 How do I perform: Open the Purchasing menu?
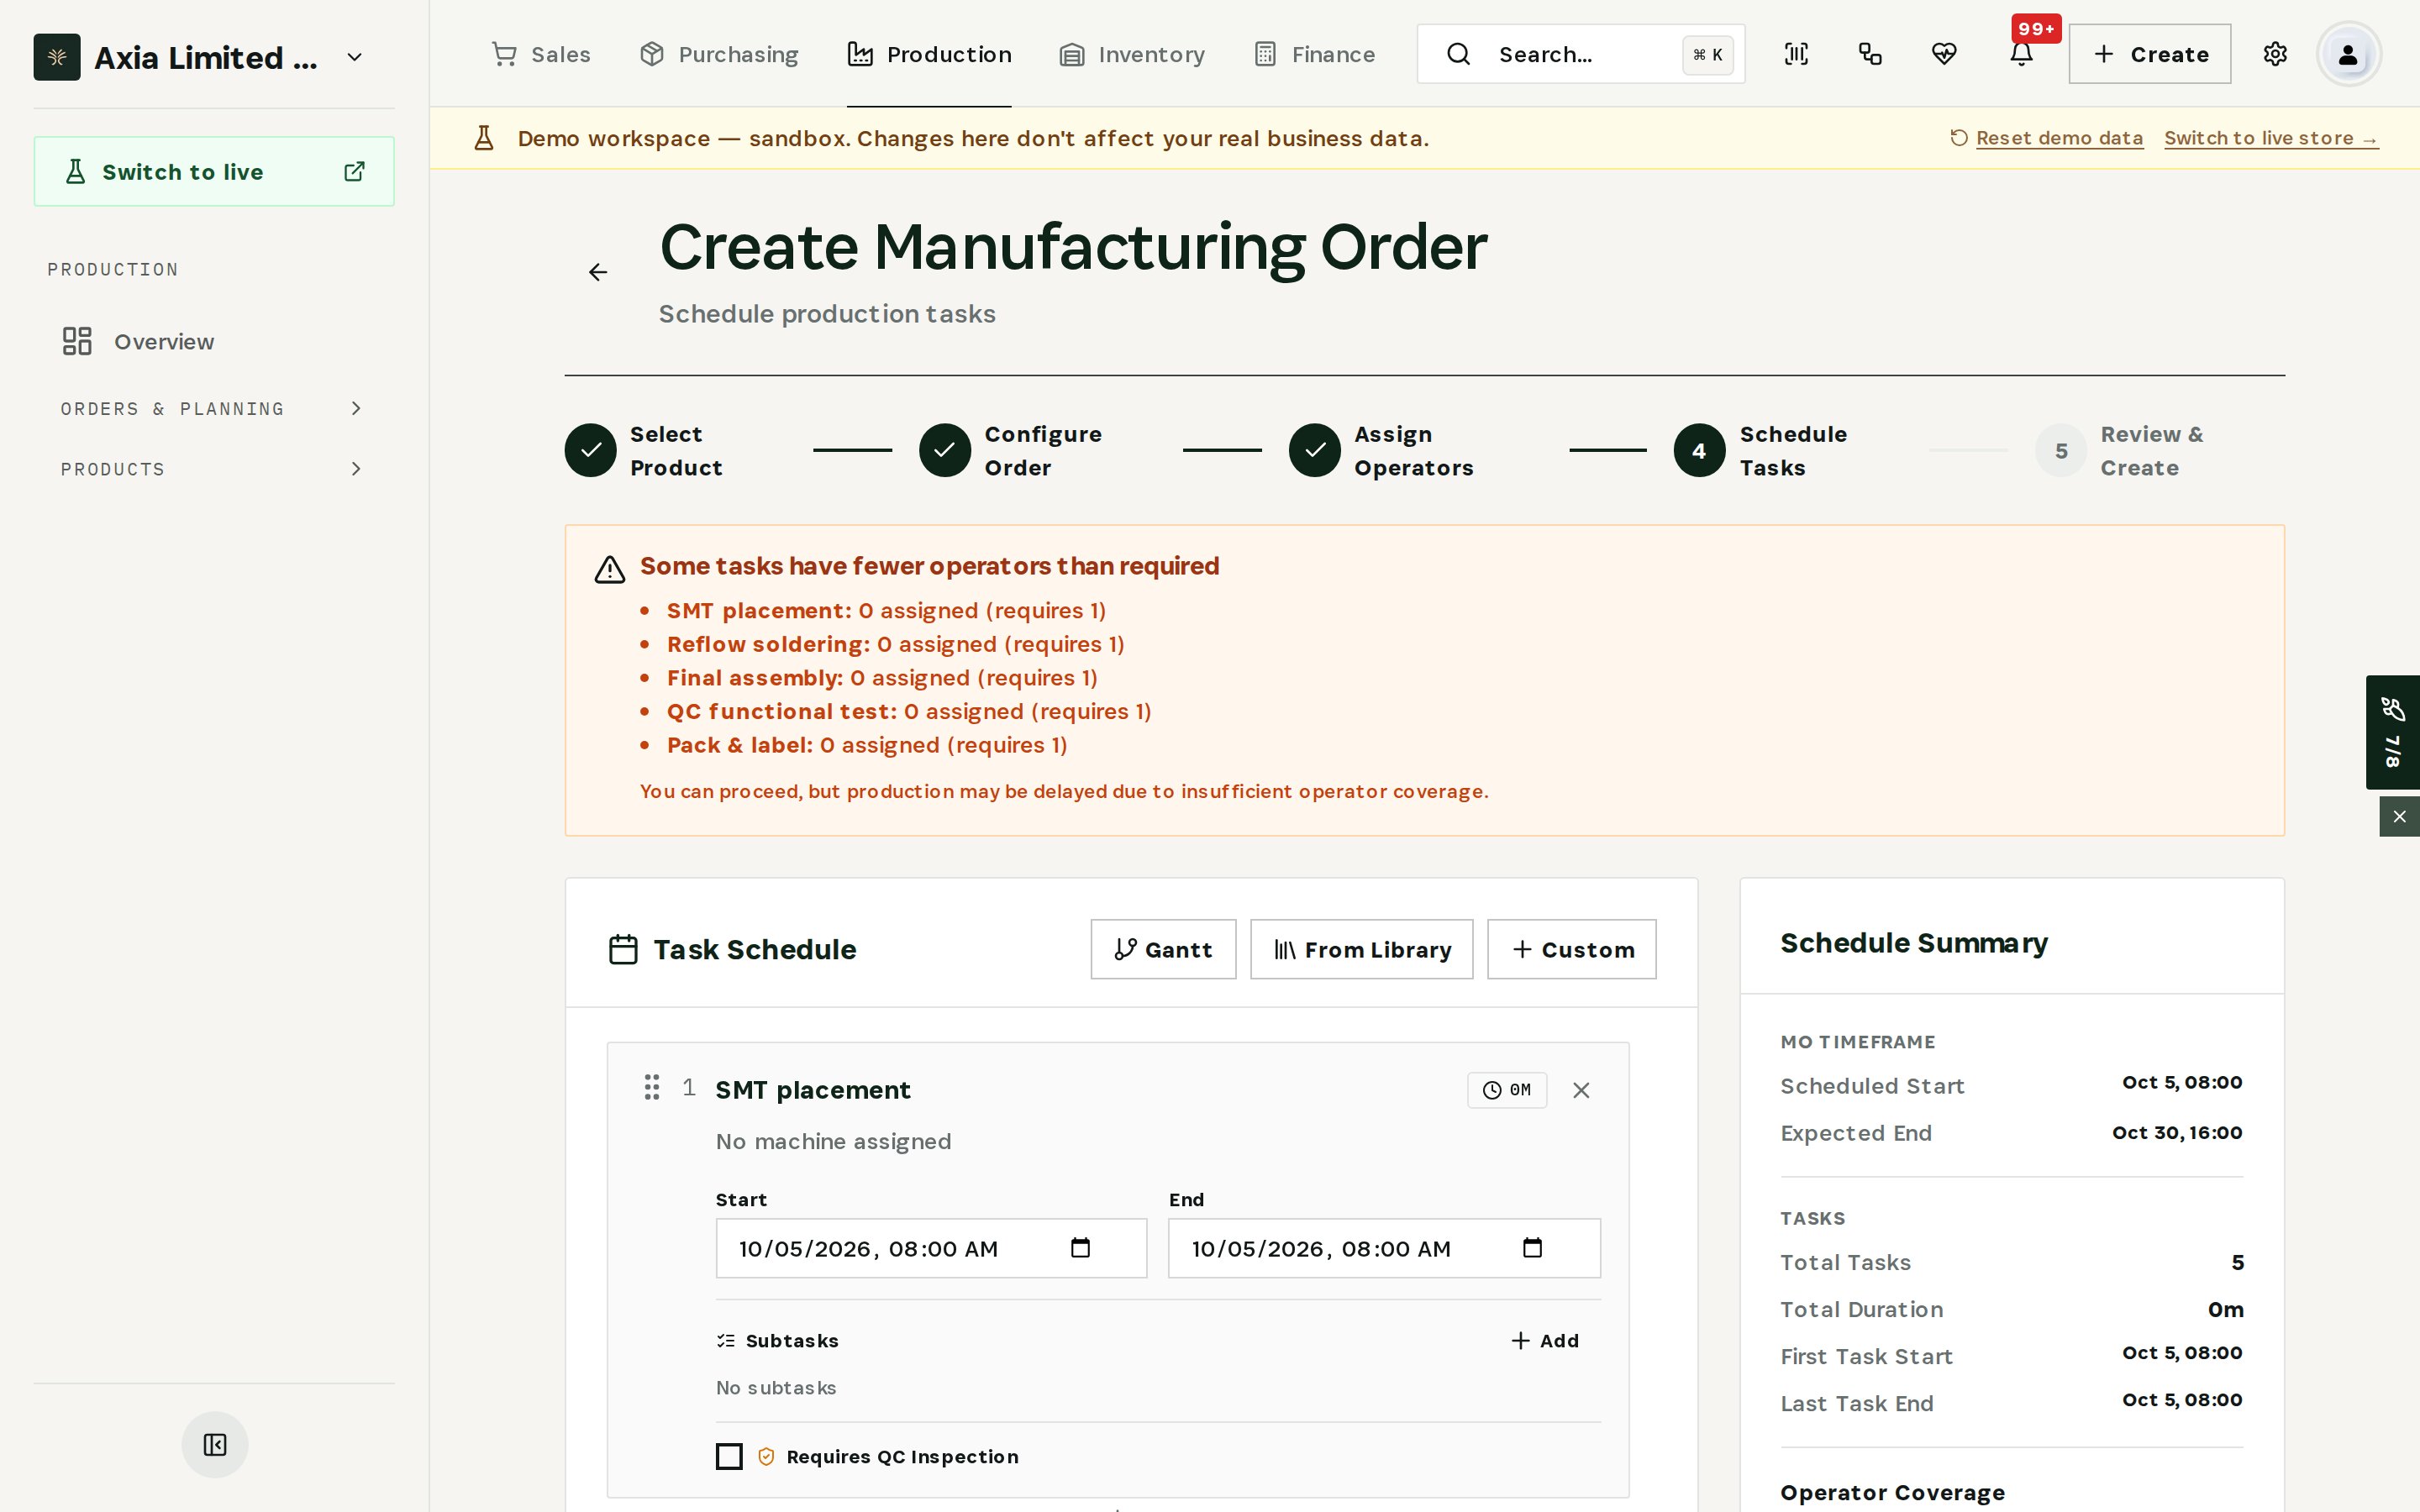(x=719, y=54)
